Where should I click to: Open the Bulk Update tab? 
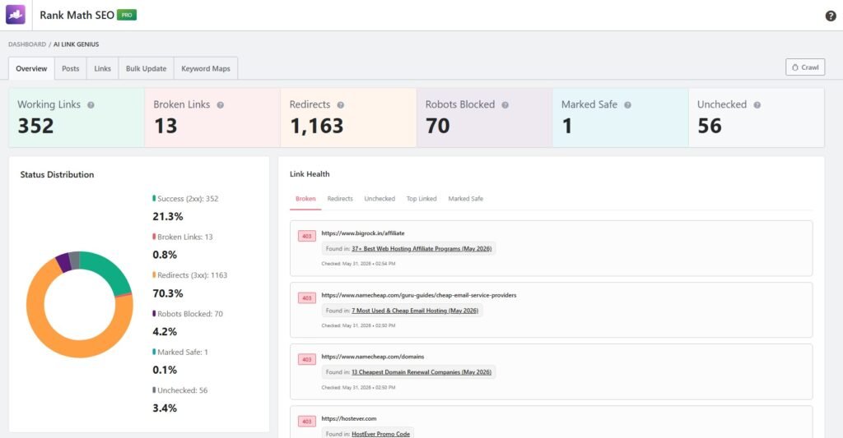tap(147, 69)
